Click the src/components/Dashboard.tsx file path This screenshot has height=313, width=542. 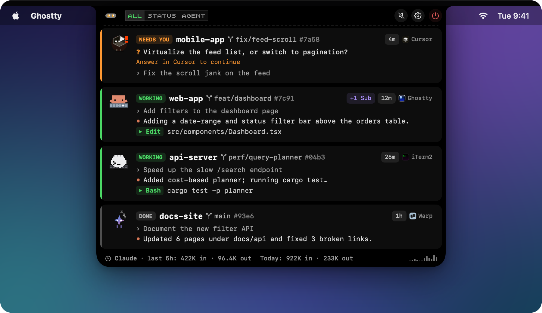(x=224, y=132)
